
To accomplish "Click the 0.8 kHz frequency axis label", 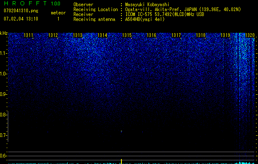I will click(3, 115).
